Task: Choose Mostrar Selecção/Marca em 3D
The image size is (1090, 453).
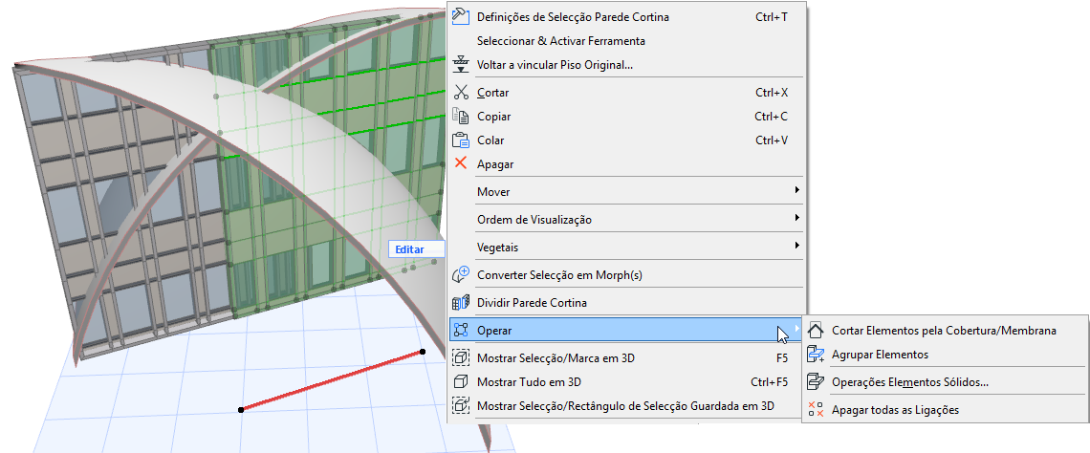Action: pyautogui.click(x=626, y=357)
